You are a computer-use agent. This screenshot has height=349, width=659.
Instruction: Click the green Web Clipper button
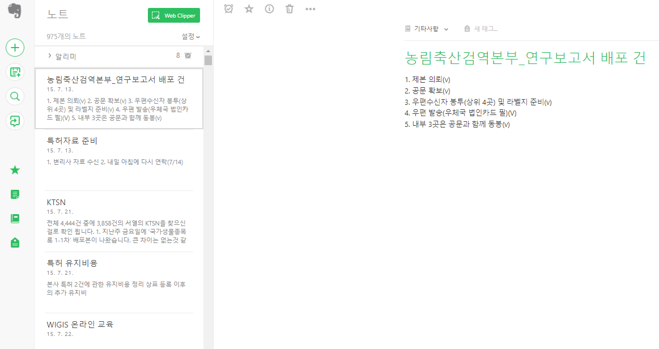[x=173, y=15]
